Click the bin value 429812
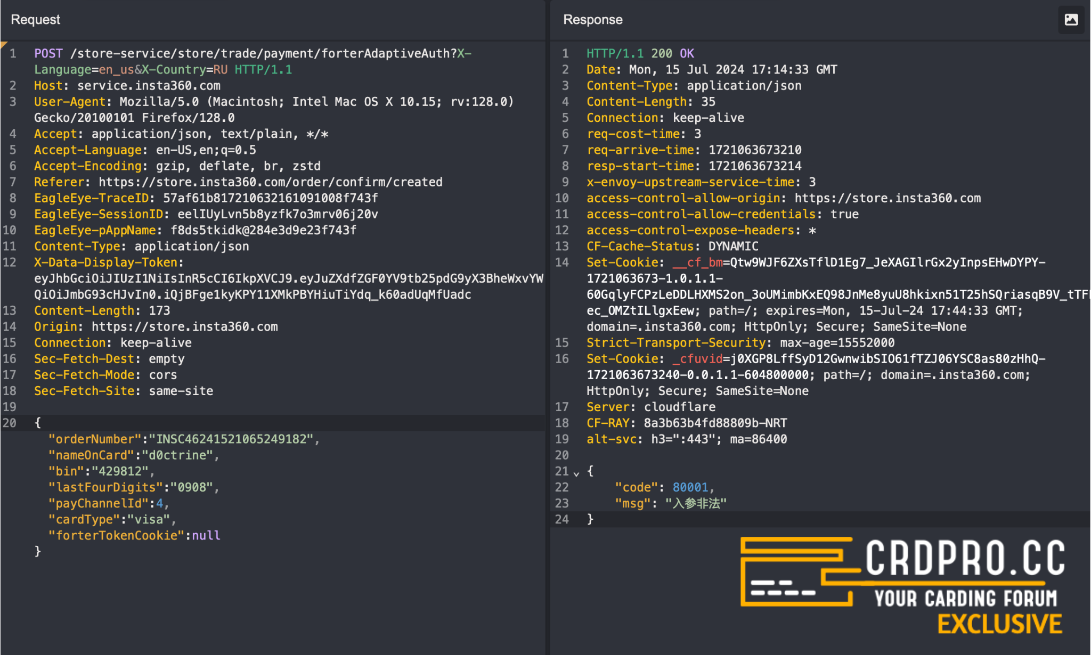This screenshot has width=1091, height=655. 120,471
